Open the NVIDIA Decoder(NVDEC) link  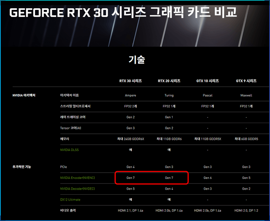point(77,189)
